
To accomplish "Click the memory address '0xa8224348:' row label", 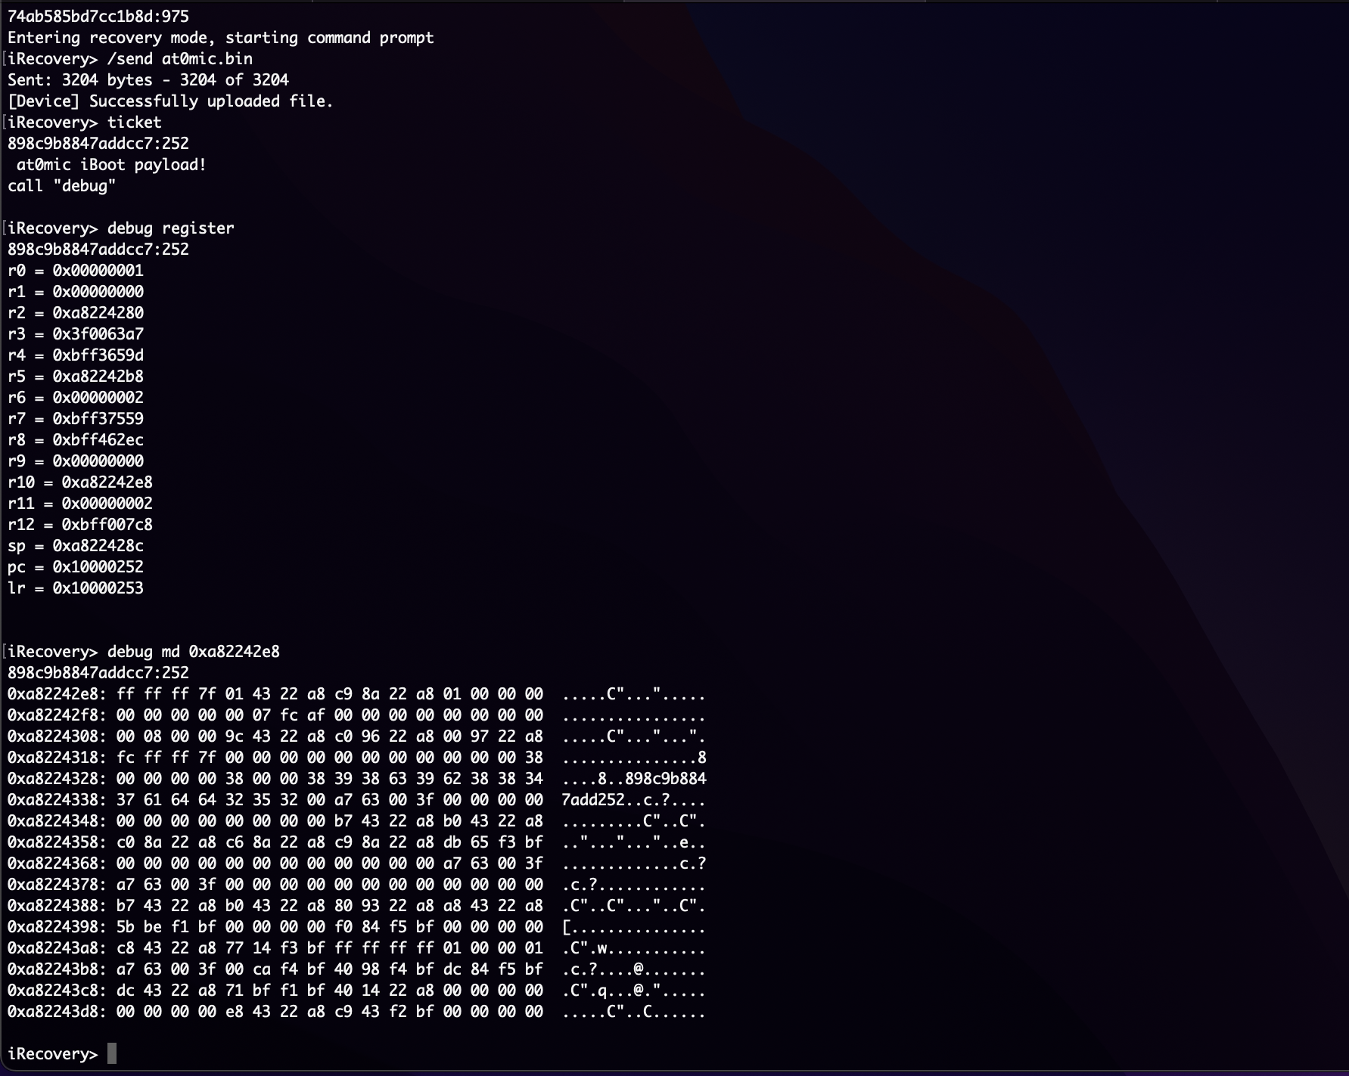I will click(58, 821).
